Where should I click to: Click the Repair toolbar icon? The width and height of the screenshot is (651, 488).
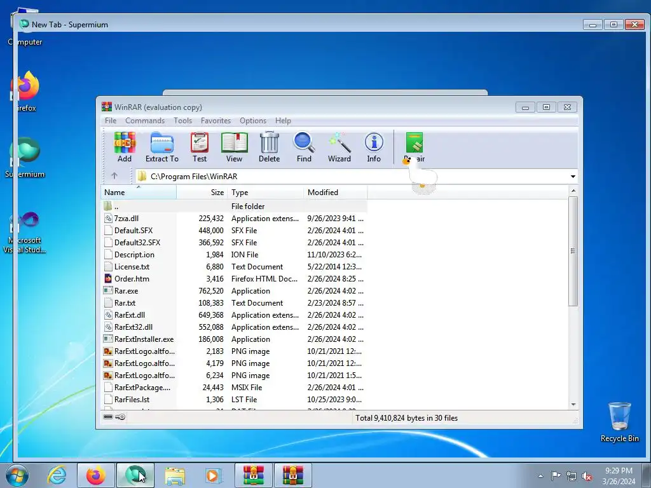pyautogui.click(x=414, y=147)
